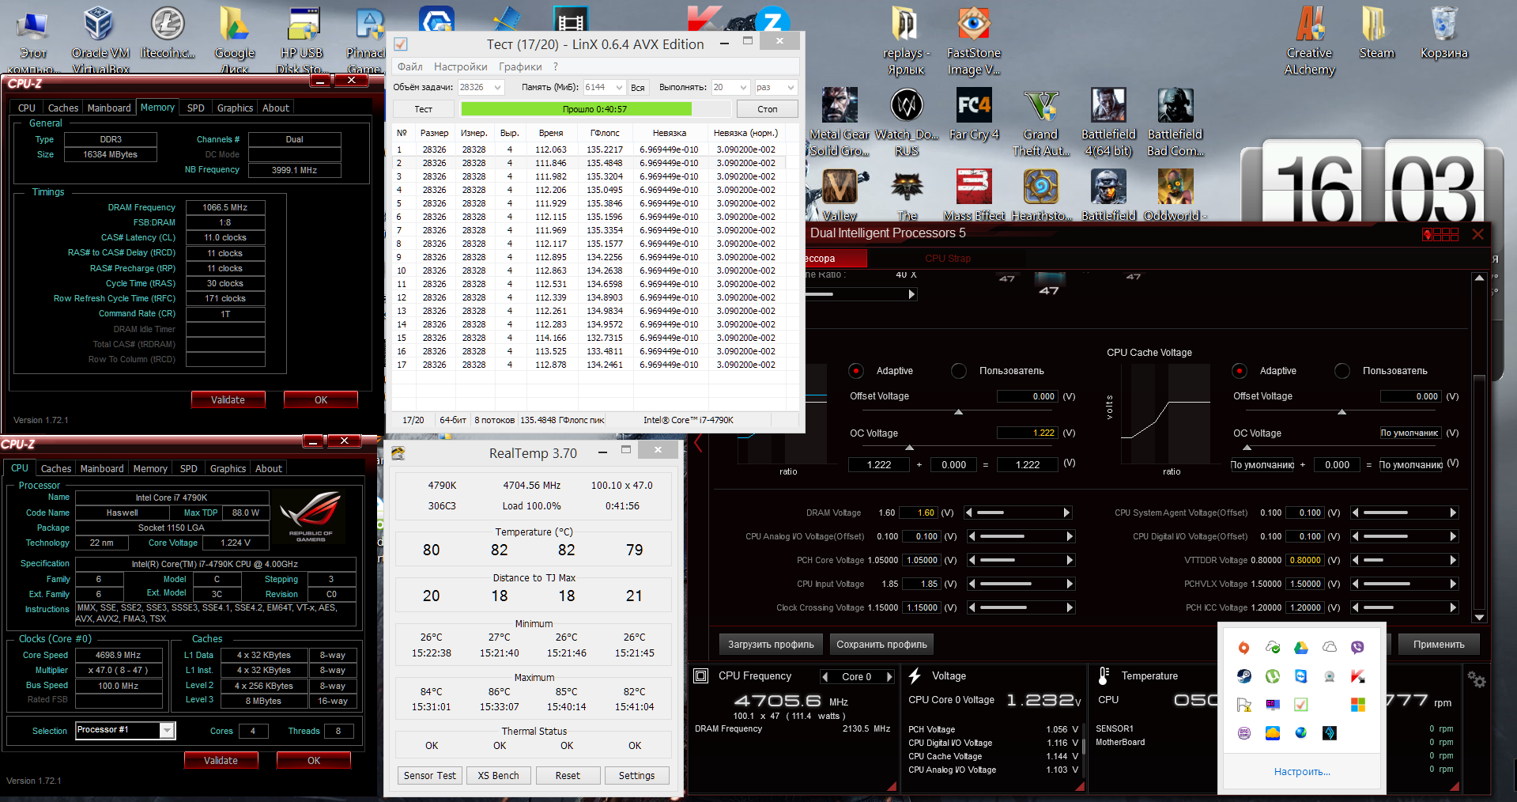The image size is (1517, 802).
Task: Open Google Drive from the tray popup
Action: 1300,648
